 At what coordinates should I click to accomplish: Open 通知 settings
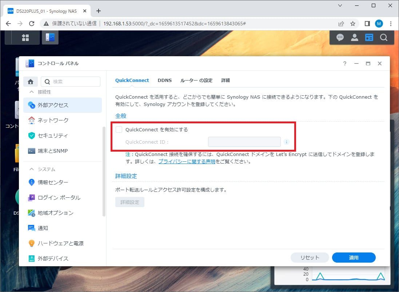coord(62,228)
